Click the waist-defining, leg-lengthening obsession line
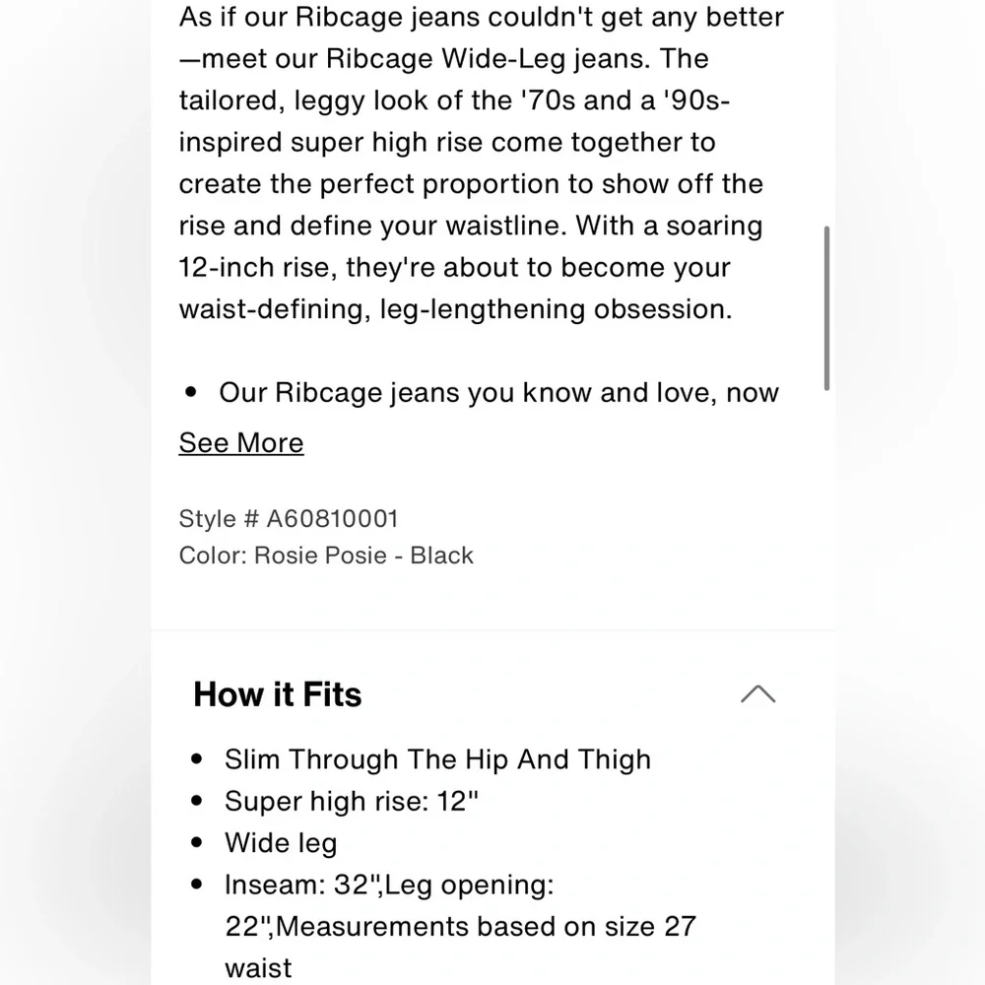Image resolution: width=985 pixels, height=985 pixels. [x=455, y=309]
